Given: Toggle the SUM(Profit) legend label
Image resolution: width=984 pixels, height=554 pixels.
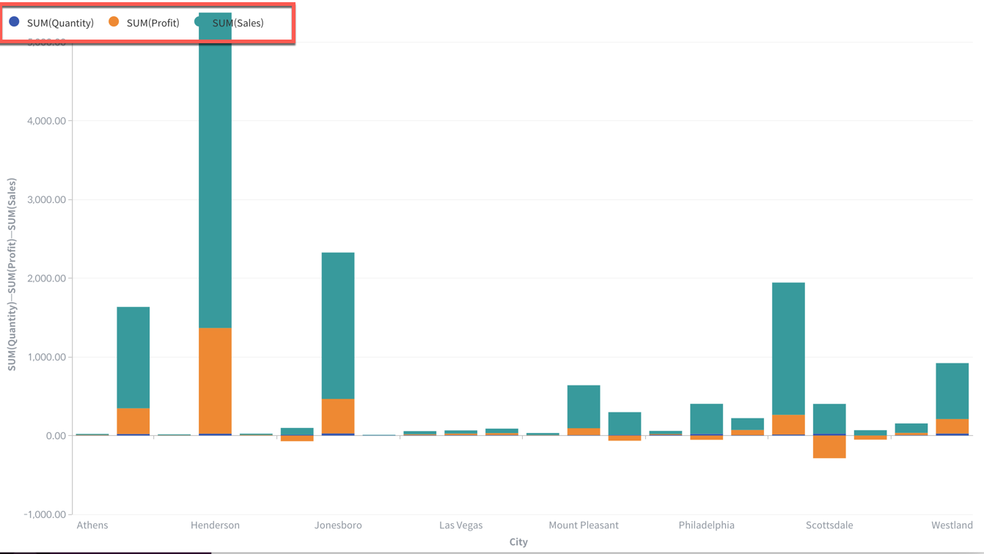Looking at the screenshot, I should (x=153, y=23).
